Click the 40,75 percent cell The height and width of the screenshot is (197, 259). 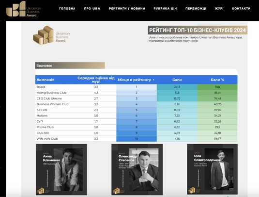click(217, 104)
